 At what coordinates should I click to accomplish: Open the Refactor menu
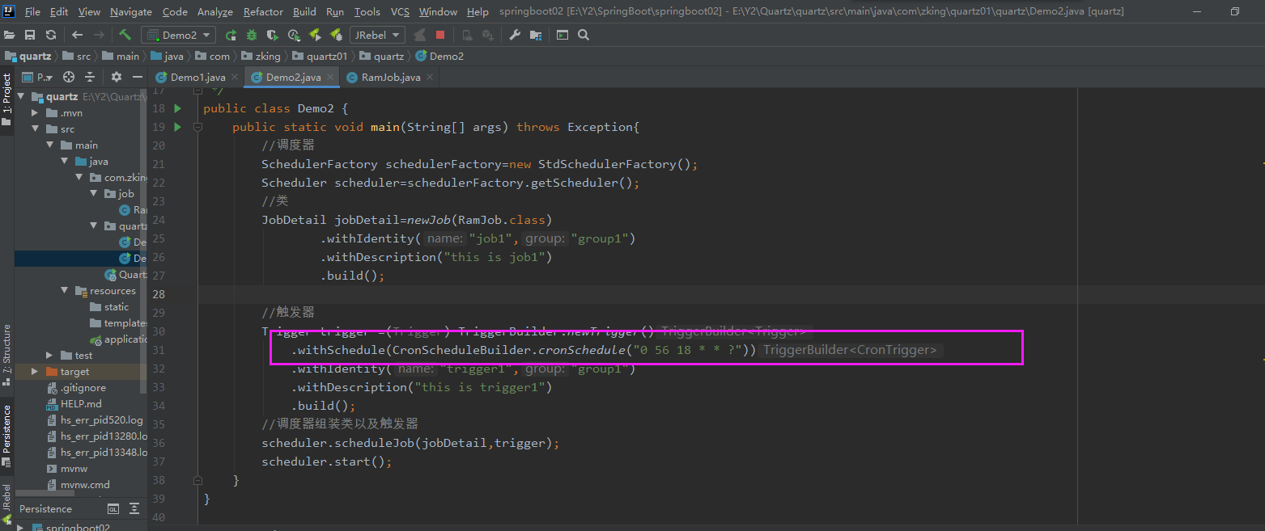pyautogui.click(x=263, y=11)
